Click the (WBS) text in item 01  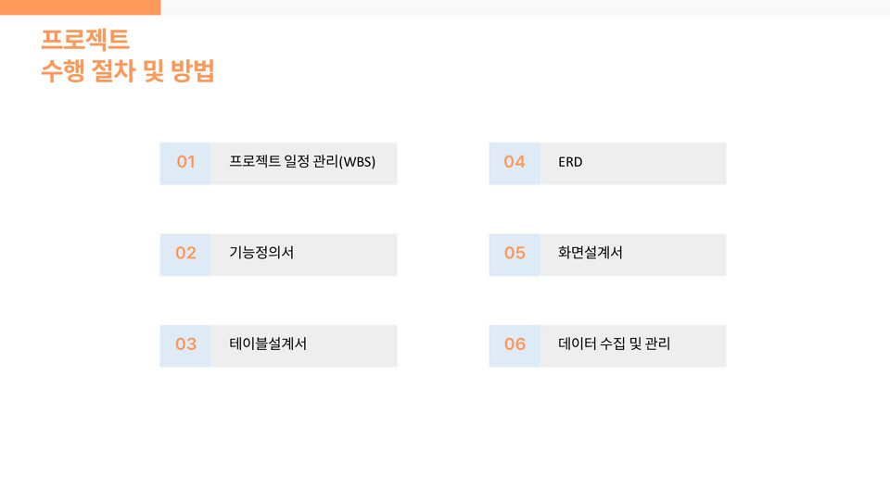[x=357, y=162]
